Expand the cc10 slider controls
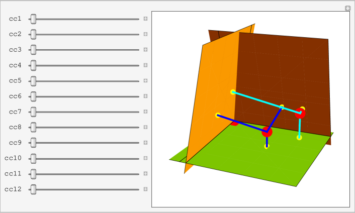 tap(146, 158)
